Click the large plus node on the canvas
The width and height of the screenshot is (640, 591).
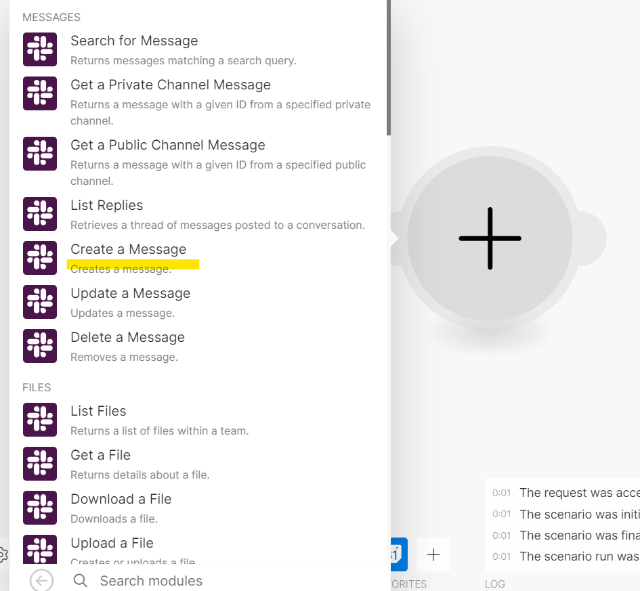coord(490,238)
